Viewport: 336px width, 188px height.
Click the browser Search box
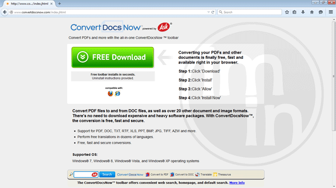250,12
